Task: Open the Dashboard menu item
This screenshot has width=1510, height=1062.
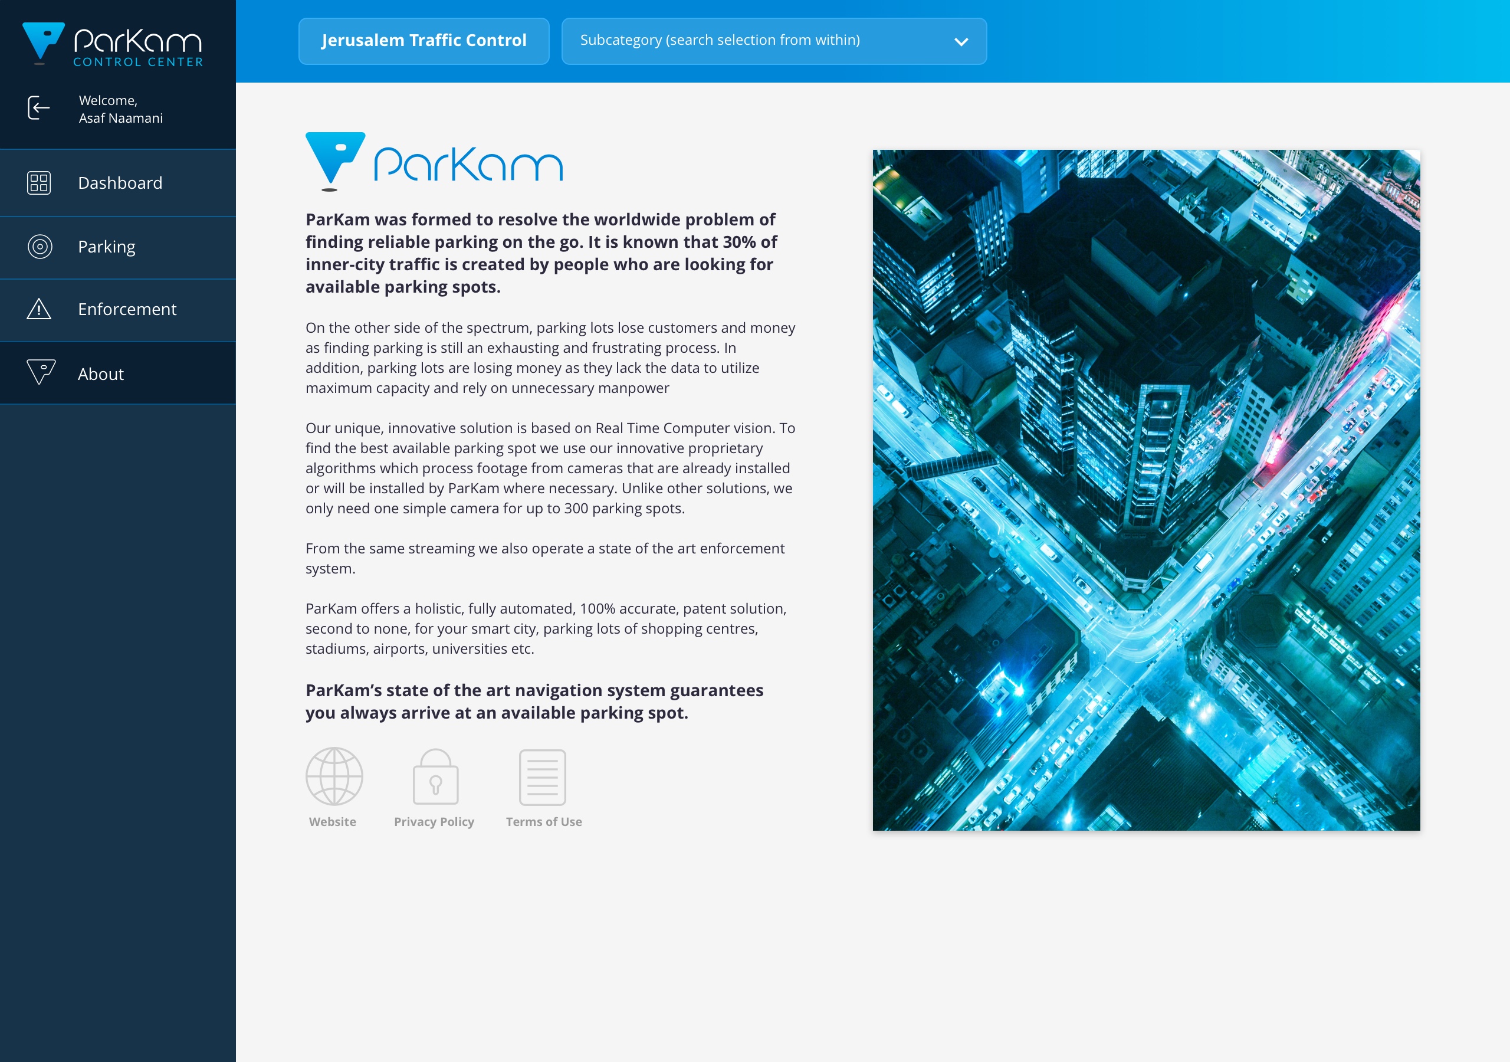Action: [118, 183]
